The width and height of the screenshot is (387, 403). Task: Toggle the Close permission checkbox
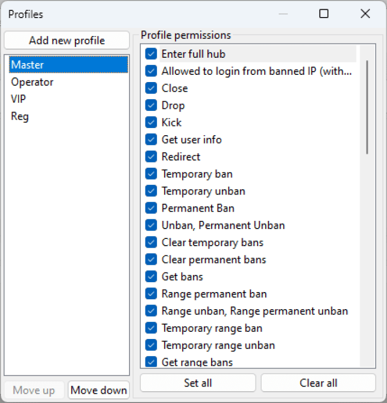pyautogui.click(x=151, y=88)
